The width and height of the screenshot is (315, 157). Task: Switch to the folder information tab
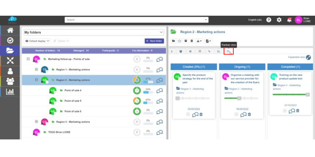coord(172,51)
